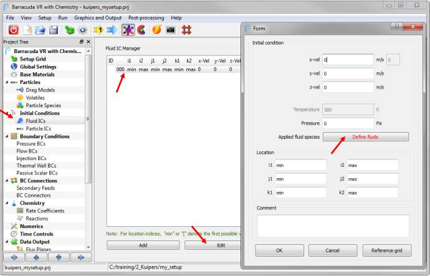The height and width of the screenshot is (276, 430).
Task: Open the Setup menu
Action: [x=45, y=18]
